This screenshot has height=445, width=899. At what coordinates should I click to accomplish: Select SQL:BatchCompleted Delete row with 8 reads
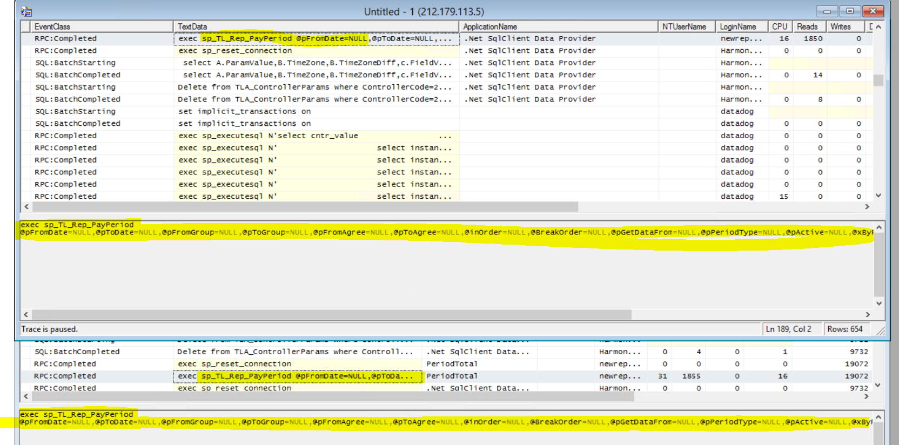click(446, 99)
